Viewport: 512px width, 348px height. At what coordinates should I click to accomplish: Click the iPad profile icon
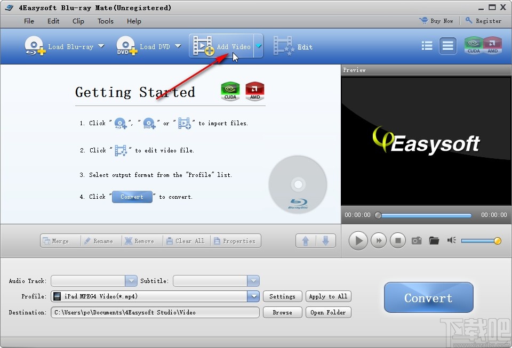click(57, 296)
